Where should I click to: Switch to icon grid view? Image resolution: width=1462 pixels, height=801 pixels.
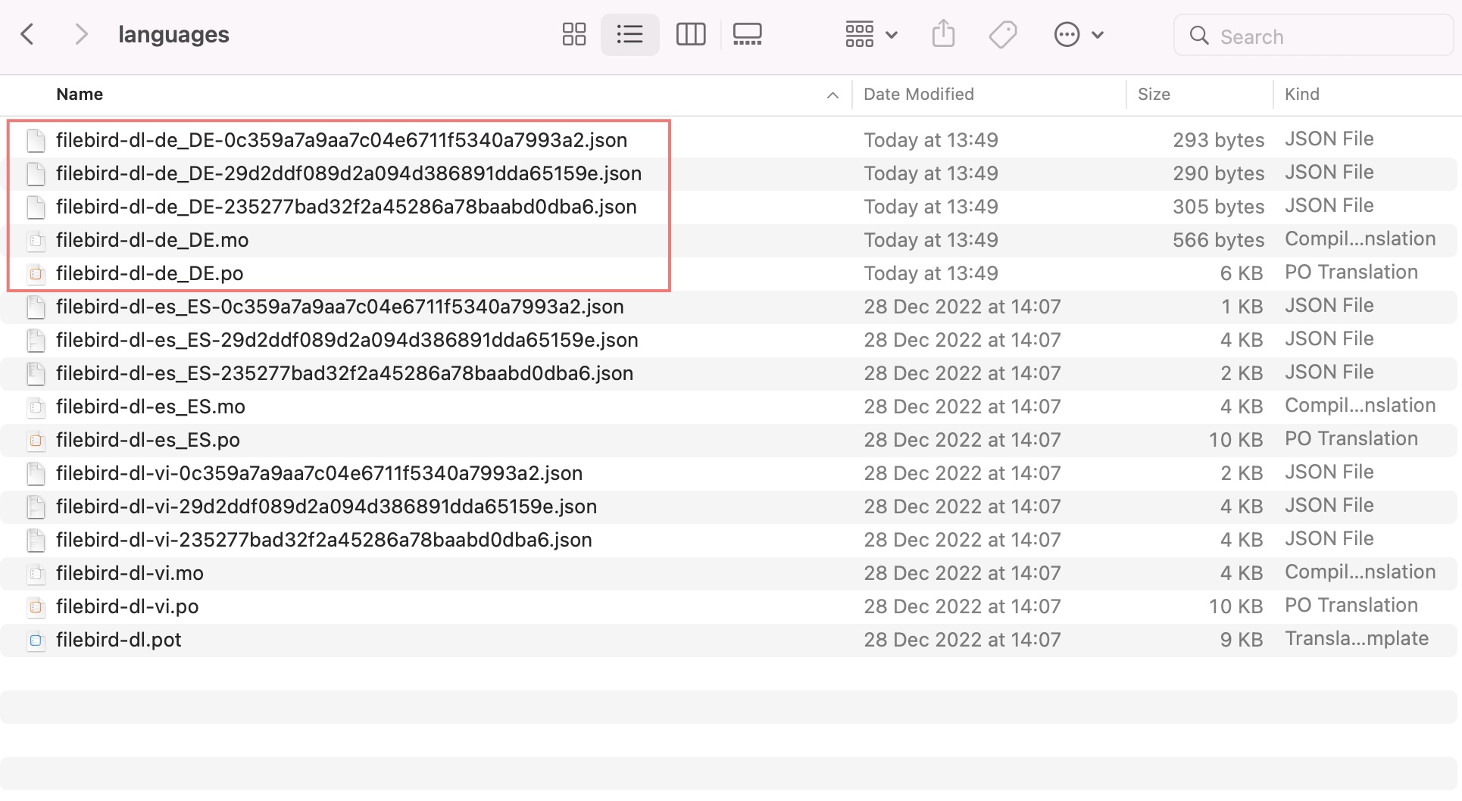573,35
